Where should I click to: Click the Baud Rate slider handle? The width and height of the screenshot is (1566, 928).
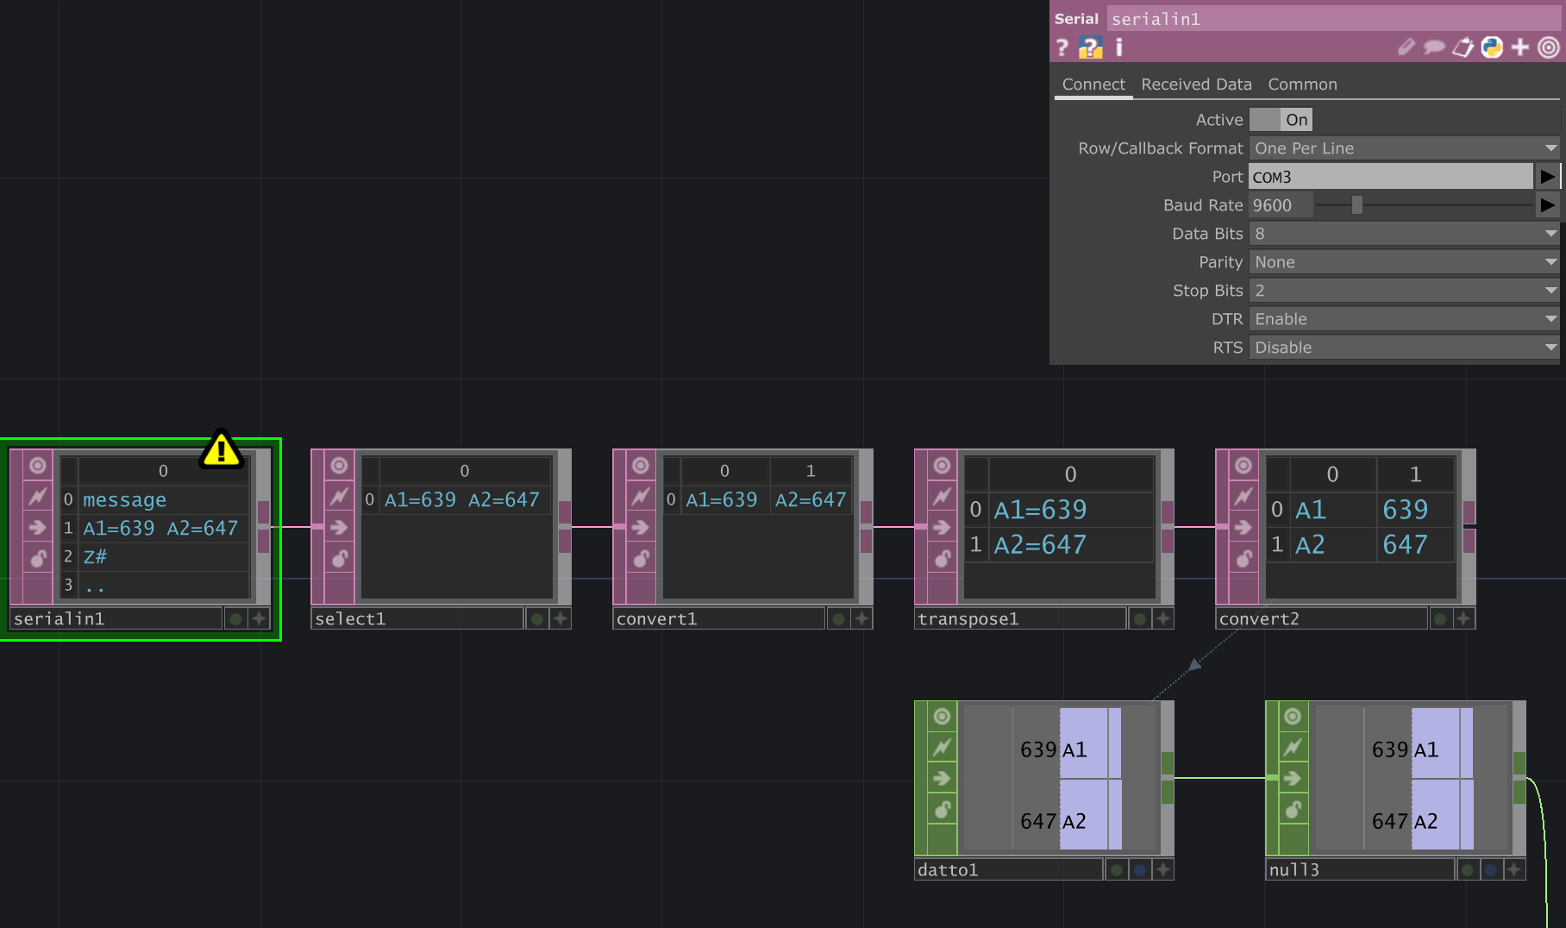(1356, 204)
